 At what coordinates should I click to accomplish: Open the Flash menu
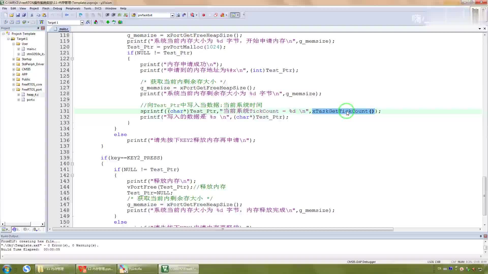tap(46, 8)
